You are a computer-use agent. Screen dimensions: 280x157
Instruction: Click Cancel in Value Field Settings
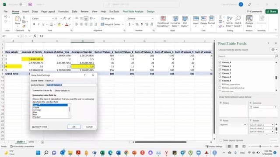point(89,127)
